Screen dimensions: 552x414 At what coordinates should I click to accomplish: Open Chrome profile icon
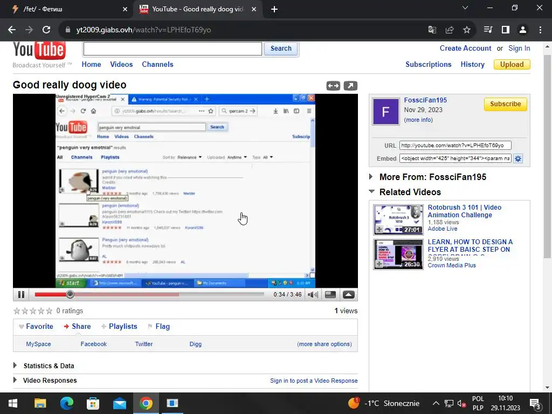(x=523, y=30)
